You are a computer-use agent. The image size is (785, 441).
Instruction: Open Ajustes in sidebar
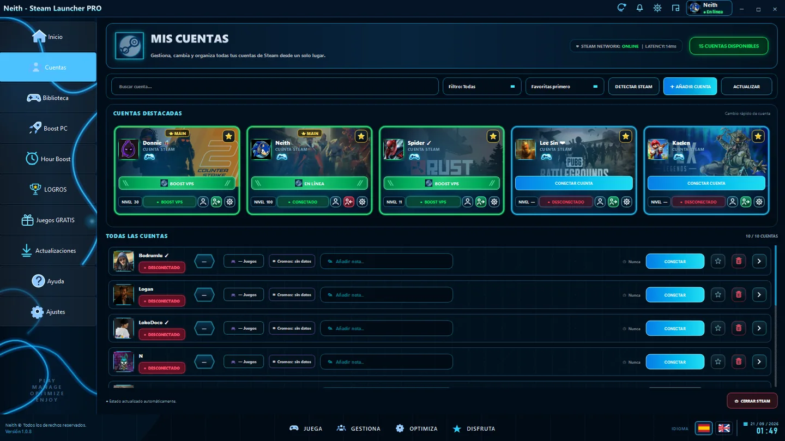point(48,311)
